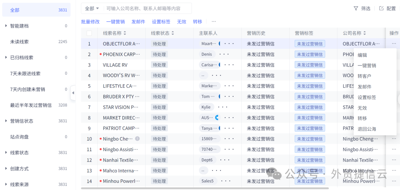This screenshot has height=190, width=400.
Task: Click the social icon next to AUS contact
Action: [x=217, y=118]
